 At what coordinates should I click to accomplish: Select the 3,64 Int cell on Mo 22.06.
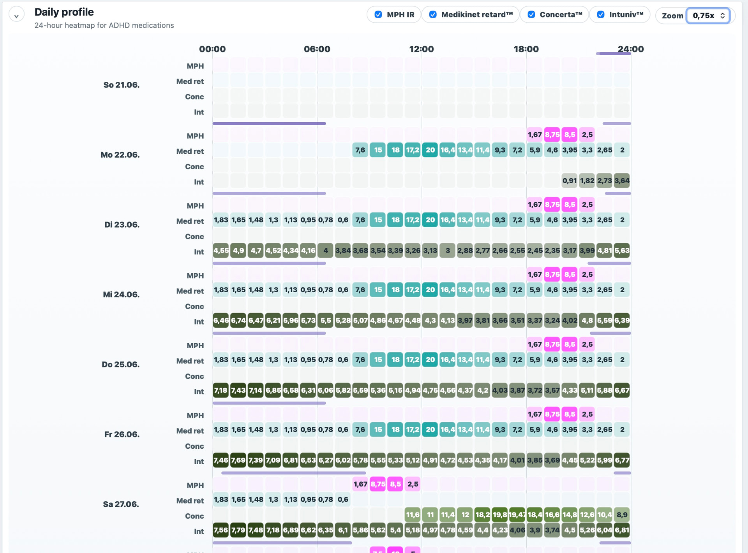(622, 181)
